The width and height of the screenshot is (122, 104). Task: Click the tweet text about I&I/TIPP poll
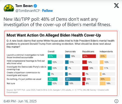(57, 22)
